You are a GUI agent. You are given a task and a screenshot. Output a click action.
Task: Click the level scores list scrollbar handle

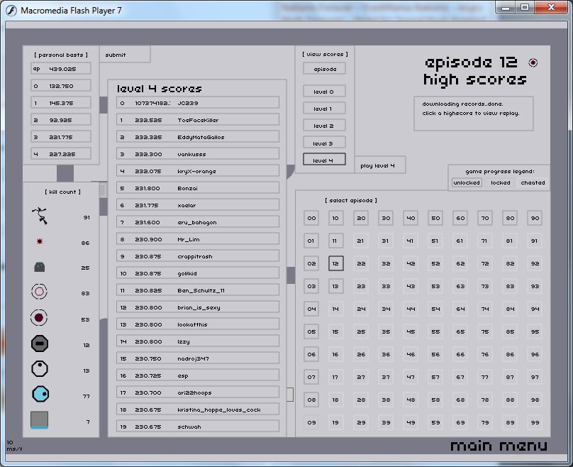(289, 394)
